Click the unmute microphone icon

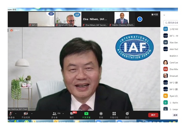[11, 114]
